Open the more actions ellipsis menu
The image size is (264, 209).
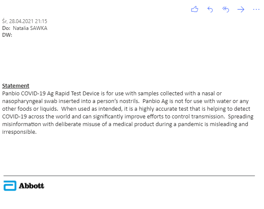click(x=256, y=9)
